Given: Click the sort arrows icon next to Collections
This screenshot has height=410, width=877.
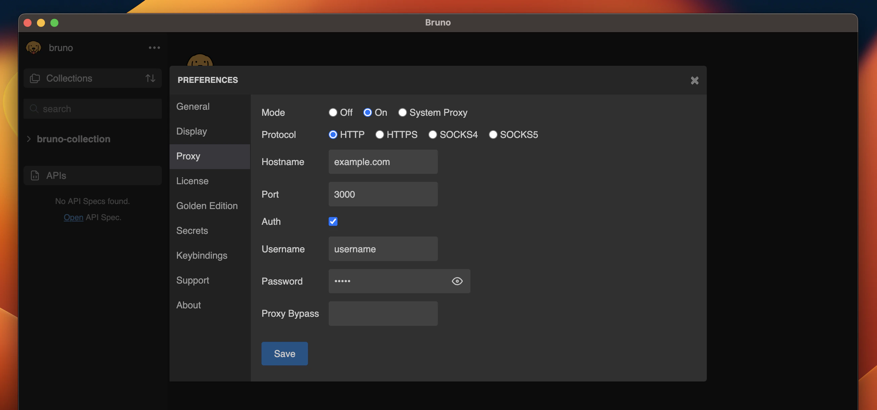Looking at the screenshot, I should point(150,78).
